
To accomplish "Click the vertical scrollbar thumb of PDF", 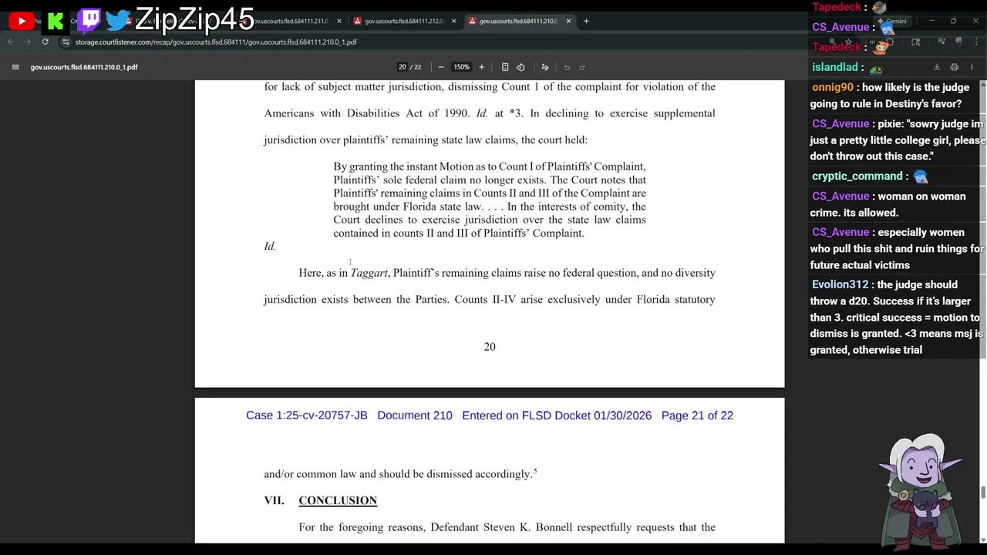I will [982, 492].
